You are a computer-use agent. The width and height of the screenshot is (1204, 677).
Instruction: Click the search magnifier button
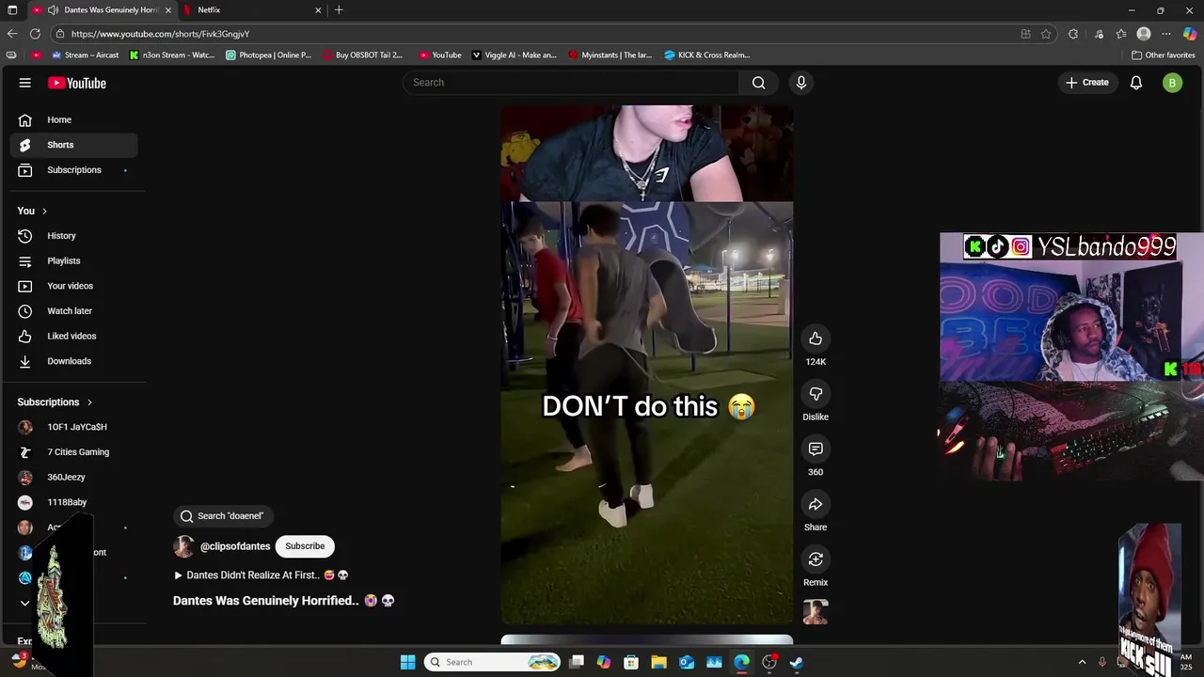tap(758, 83)
